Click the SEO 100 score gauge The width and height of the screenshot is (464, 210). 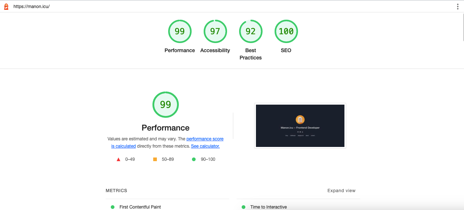pos(286,31)
